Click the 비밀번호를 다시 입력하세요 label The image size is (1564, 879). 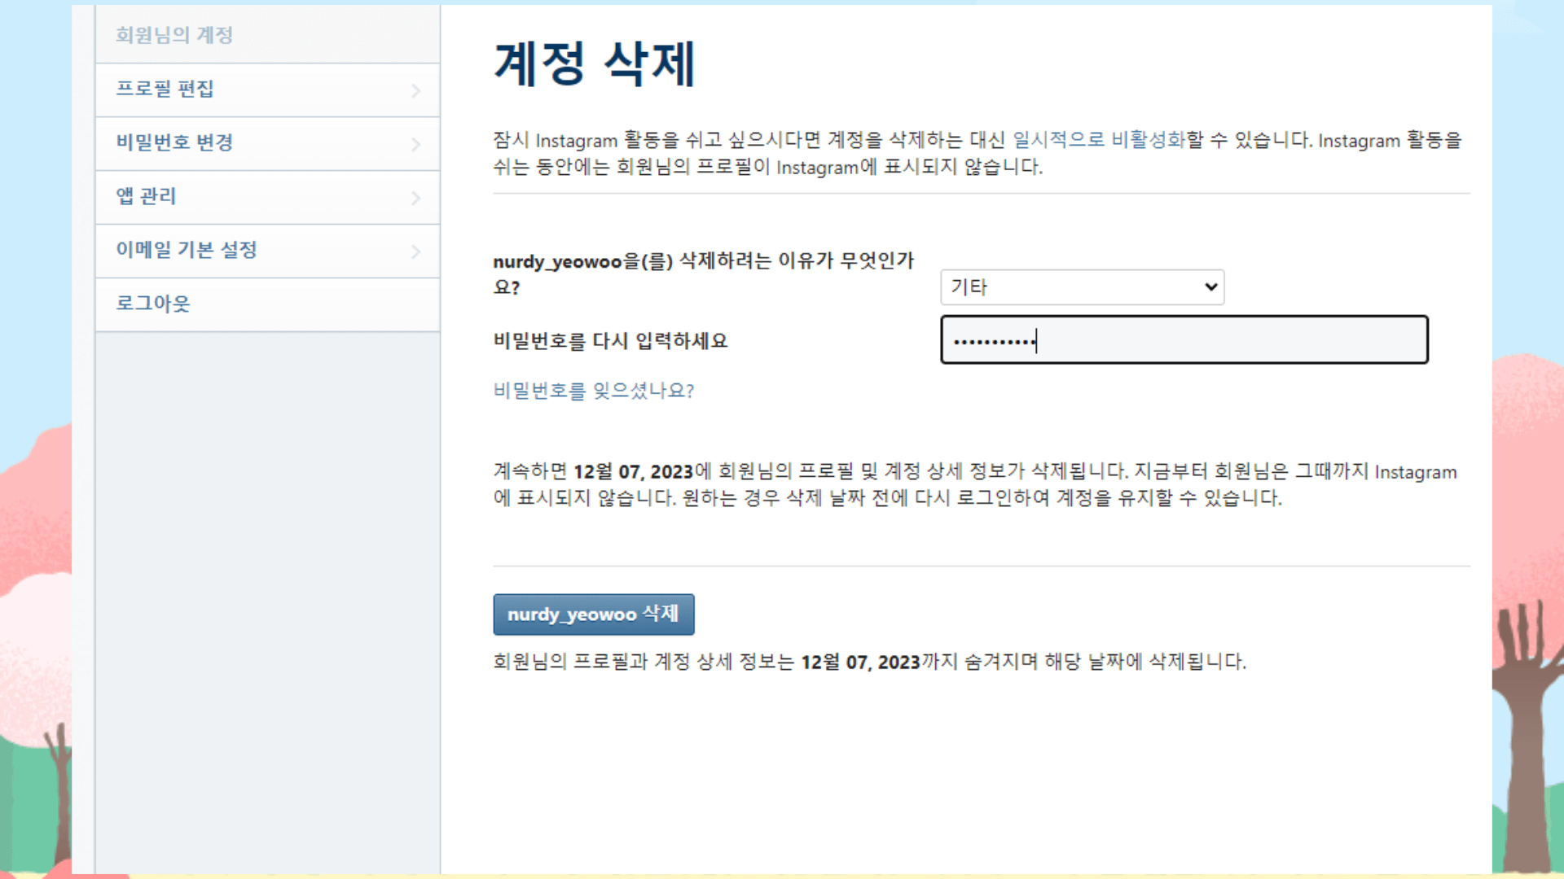point(610,340)
